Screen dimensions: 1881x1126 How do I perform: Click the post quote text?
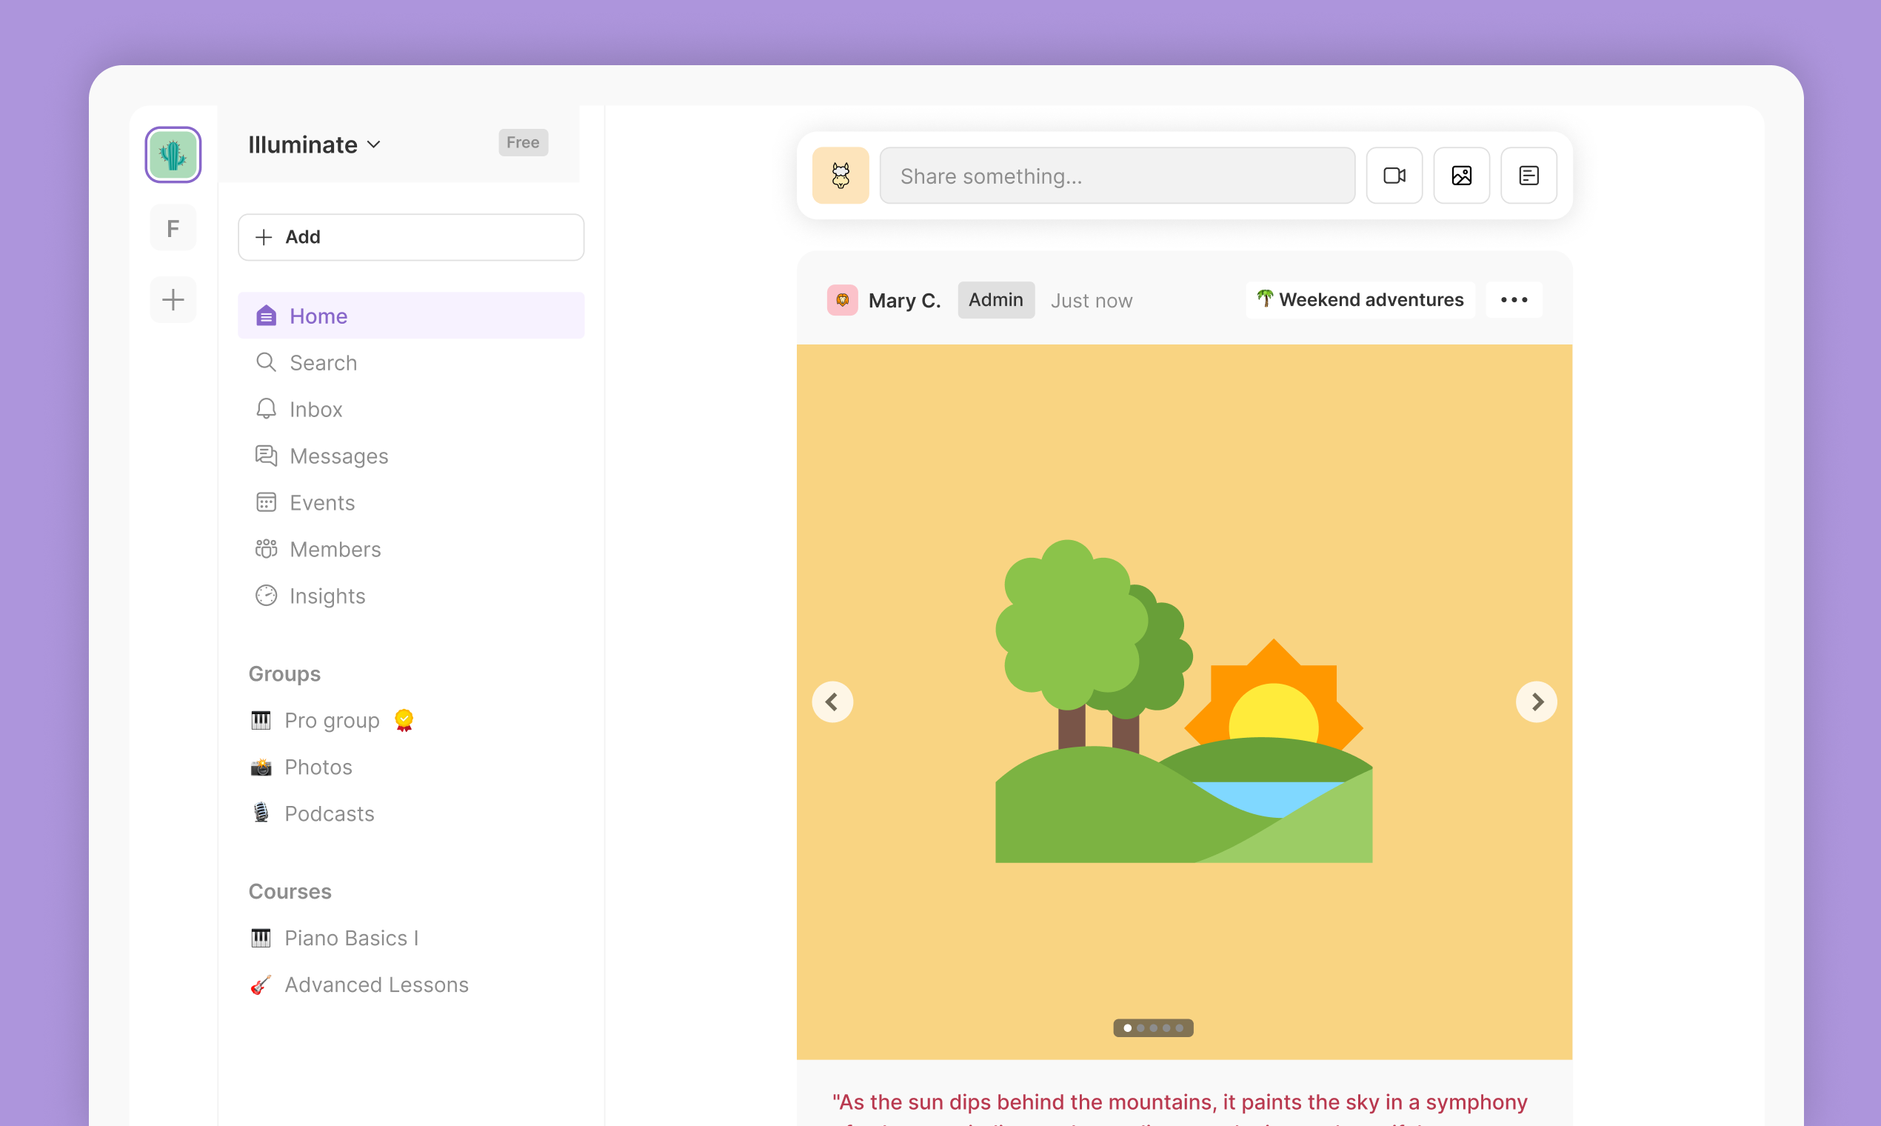[x=1180, y=1107]
